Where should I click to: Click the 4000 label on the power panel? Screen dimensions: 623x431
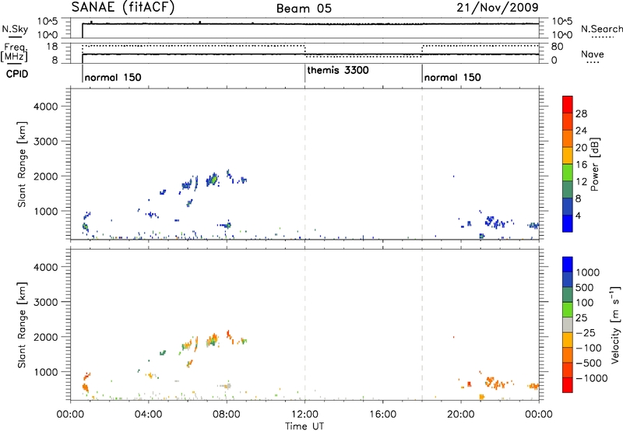[x=46, y=107]
